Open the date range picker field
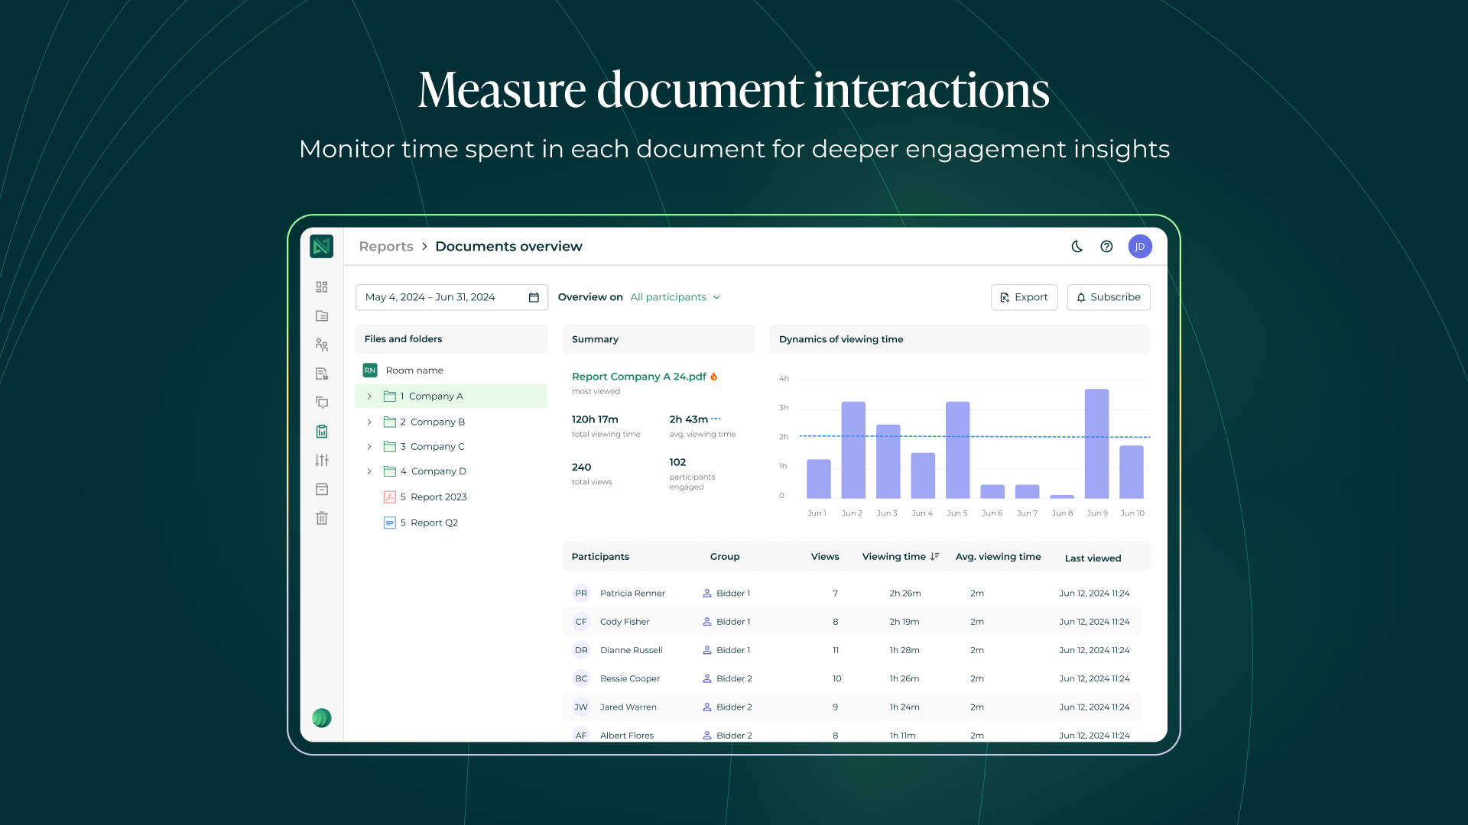Image resolution: width=1468 pixels, height=825 pixels. (451, 297)
